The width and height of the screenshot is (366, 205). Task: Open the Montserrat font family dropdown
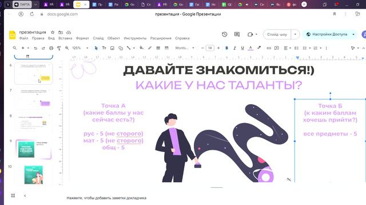click(x=185, y=48)
